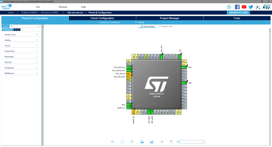Switch to Tools tab
This screenshot has height=147, width=272.
pos(237,18)
